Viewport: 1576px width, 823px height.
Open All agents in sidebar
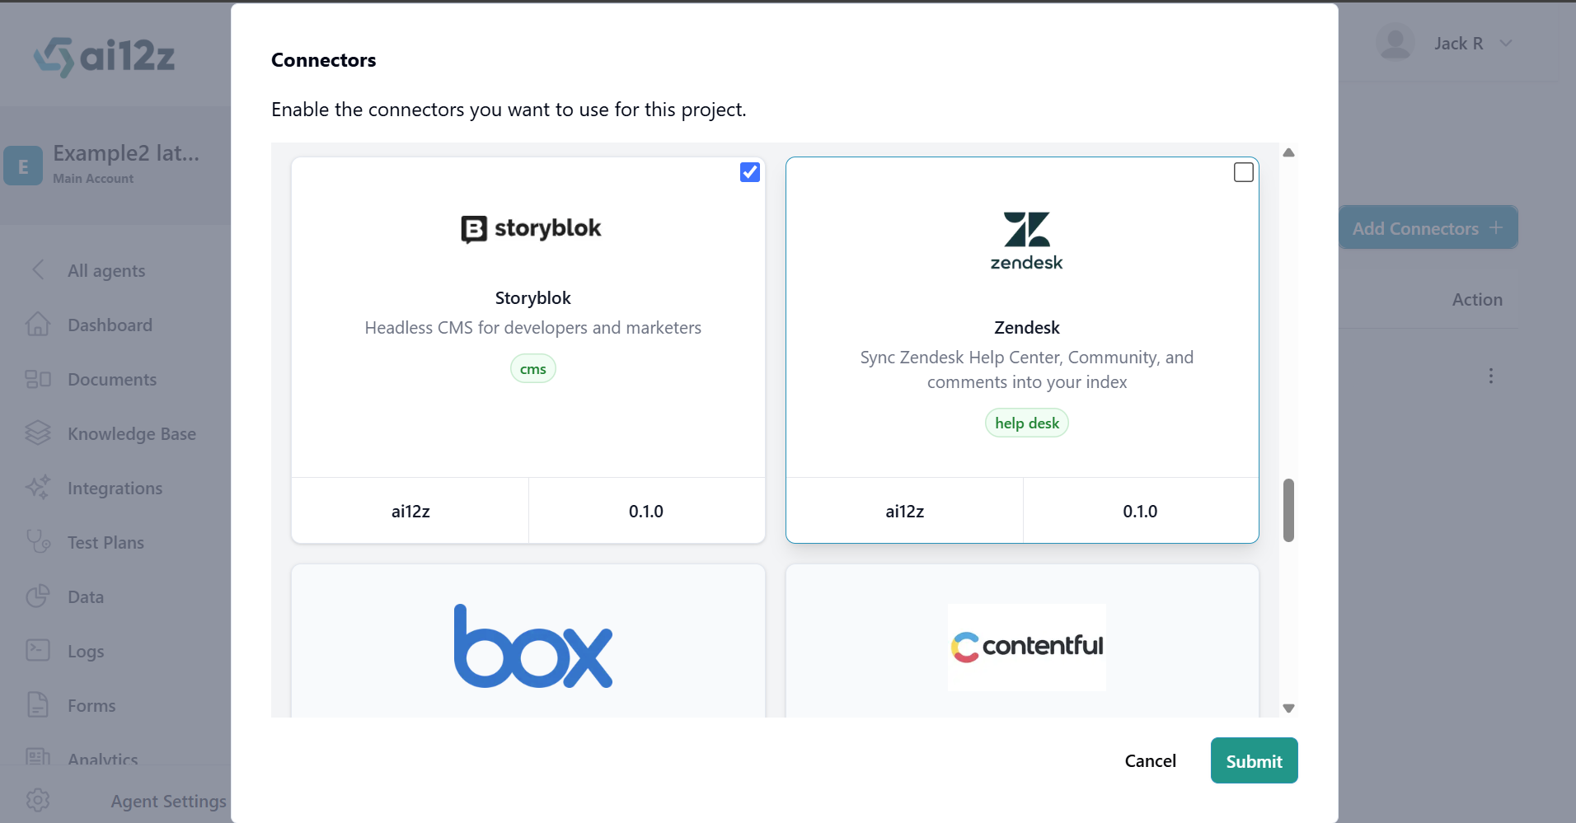pyautogui.click(x=106, y=270)
